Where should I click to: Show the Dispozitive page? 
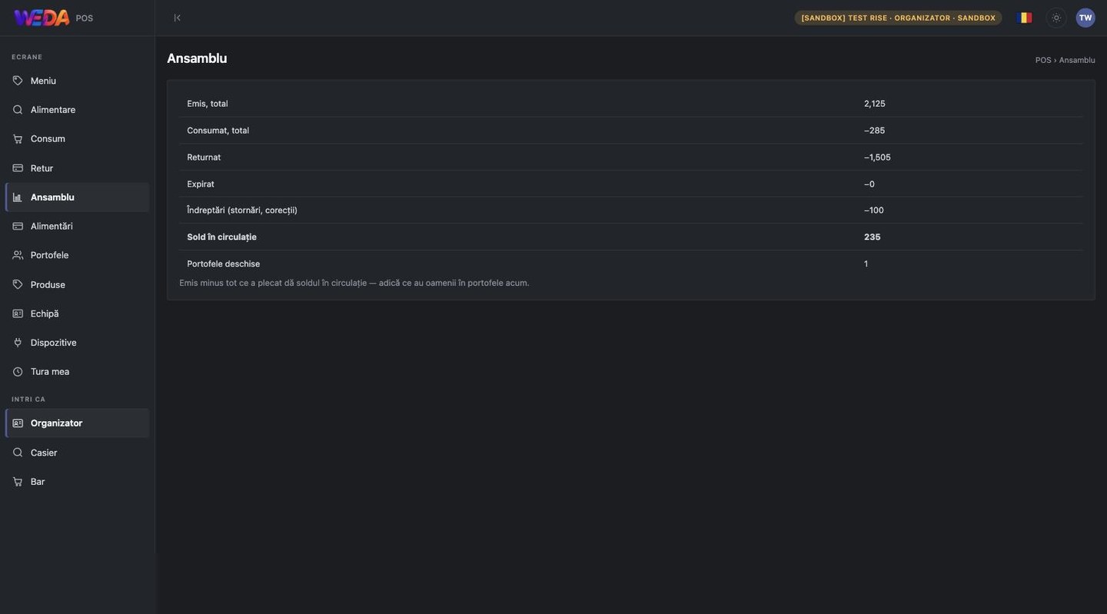pyautogui.click(x=77, y=343)
